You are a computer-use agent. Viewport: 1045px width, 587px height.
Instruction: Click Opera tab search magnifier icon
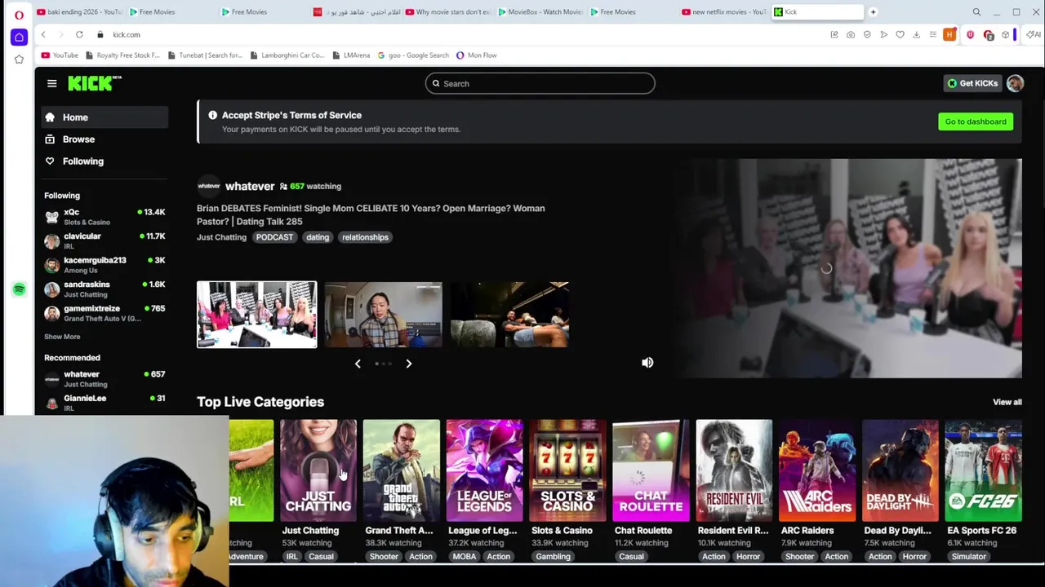[x=976, y=12]
